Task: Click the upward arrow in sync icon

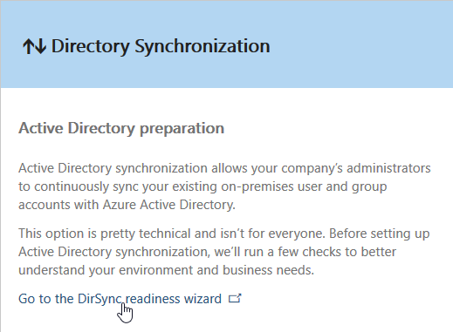Action: click(29, 46)
